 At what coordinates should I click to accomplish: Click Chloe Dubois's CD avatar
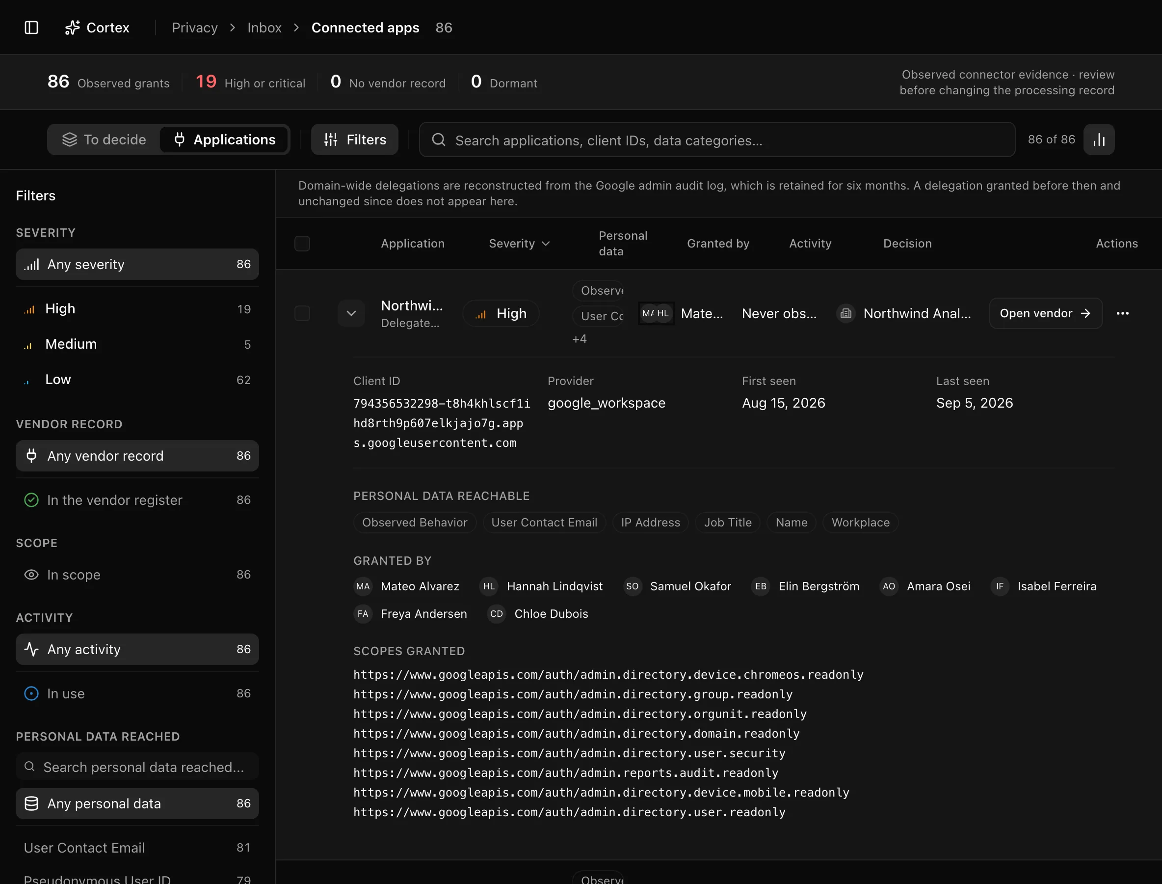point(496,614)
